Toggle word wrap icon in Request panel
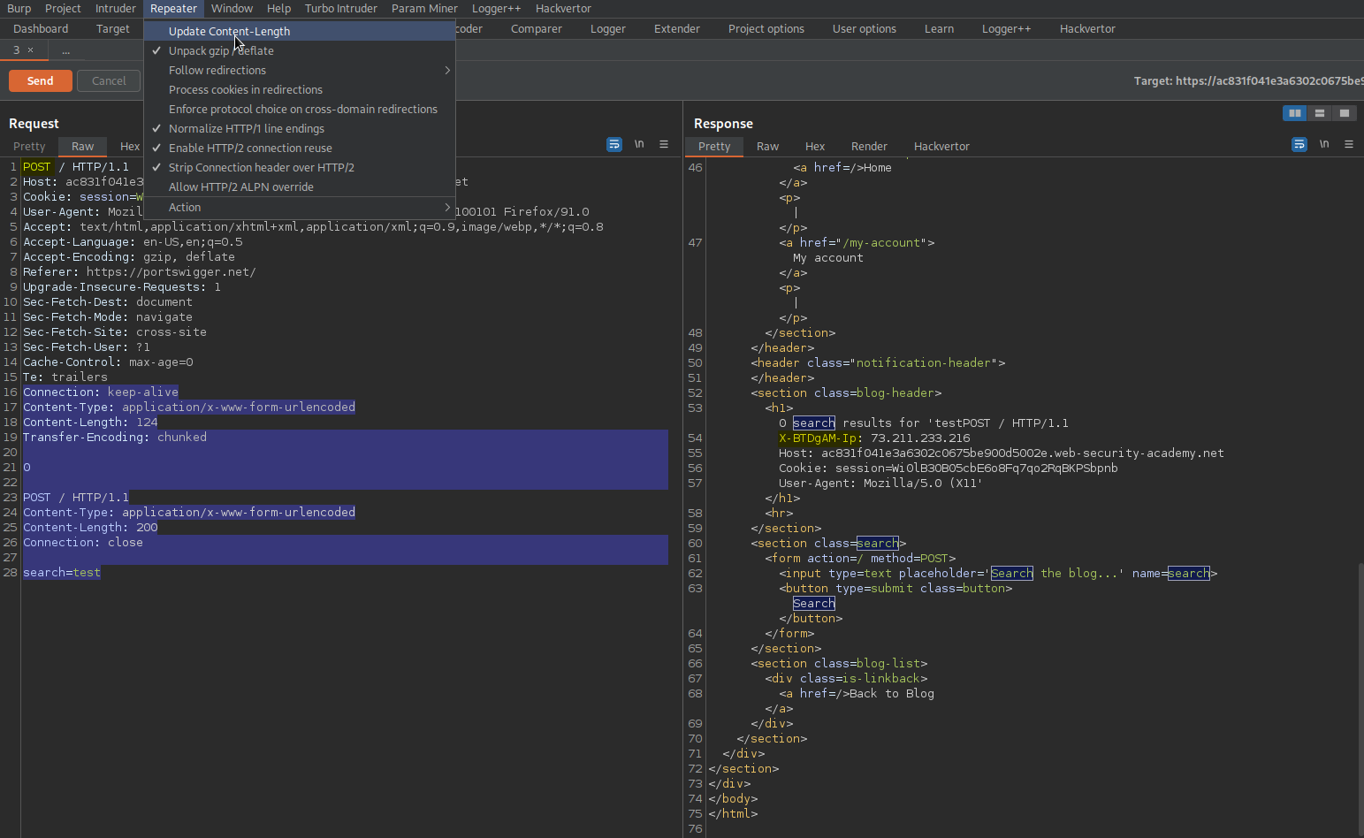This screenshot has width=1364, height=838. point(614,144)
